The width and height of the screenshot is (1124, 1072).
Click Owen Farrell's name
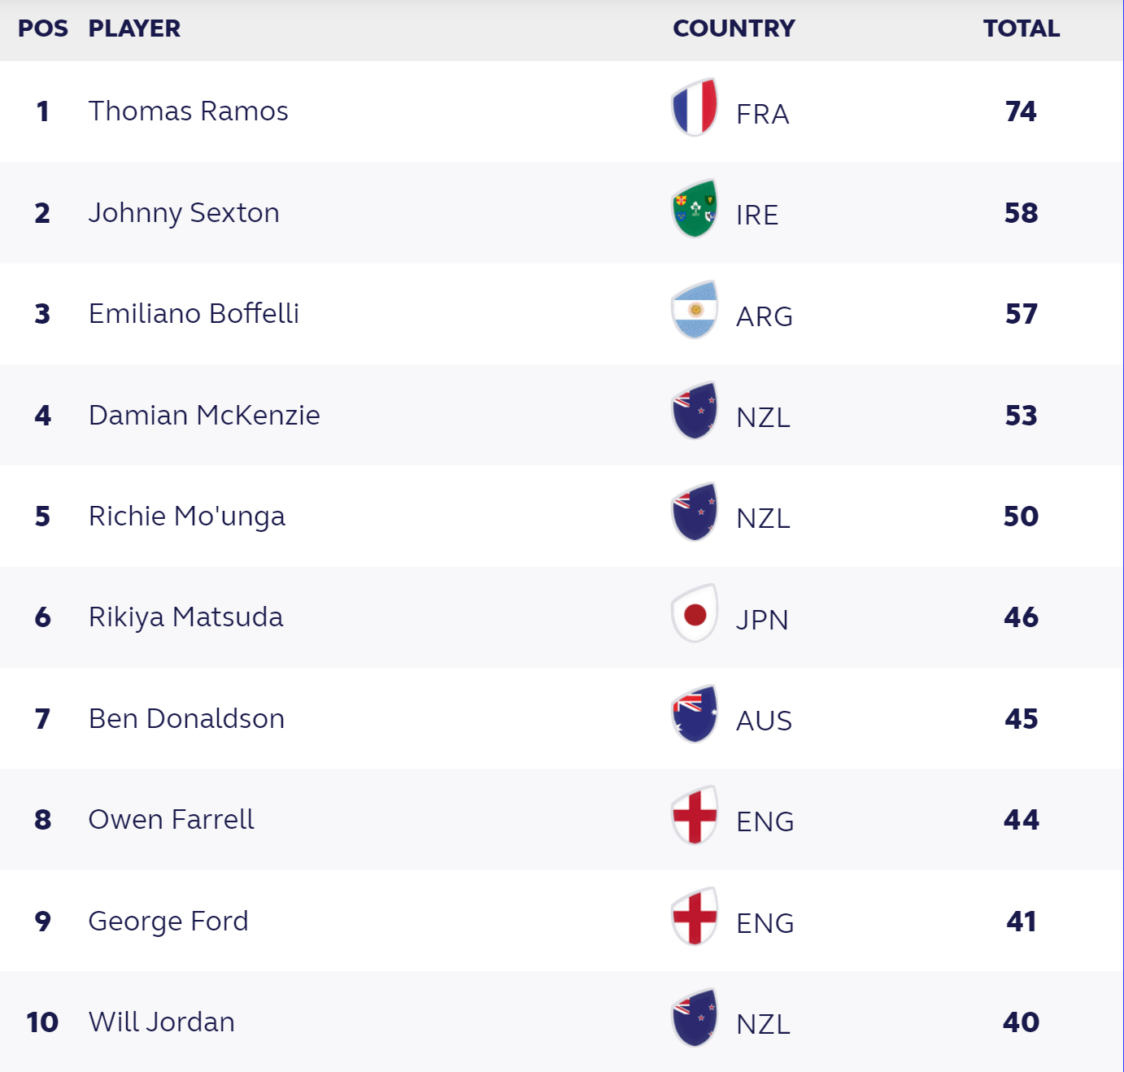[171, 819]
